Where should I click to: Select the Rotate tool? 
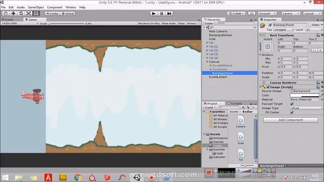tap(21, 14)
